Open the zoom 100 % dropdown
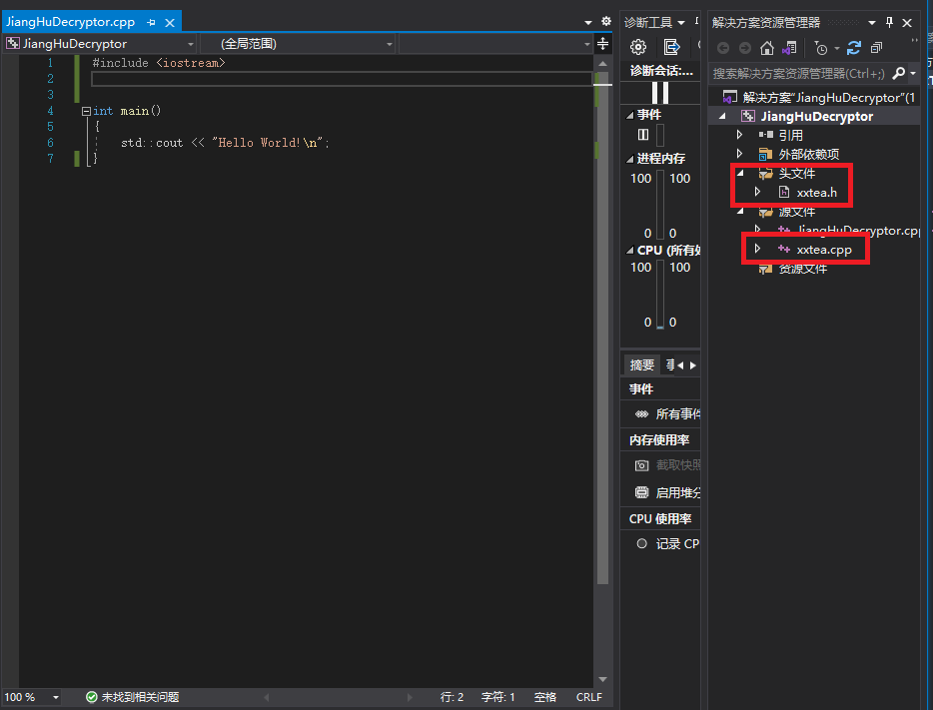933x710 pixels. (x=55, y=697)
